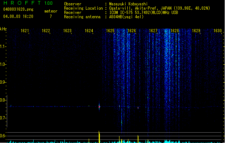Image resolution: width=225 pixels, height=143 pixels.
Task: Click the 1625 time axis marker
Action: pos(110,31)
